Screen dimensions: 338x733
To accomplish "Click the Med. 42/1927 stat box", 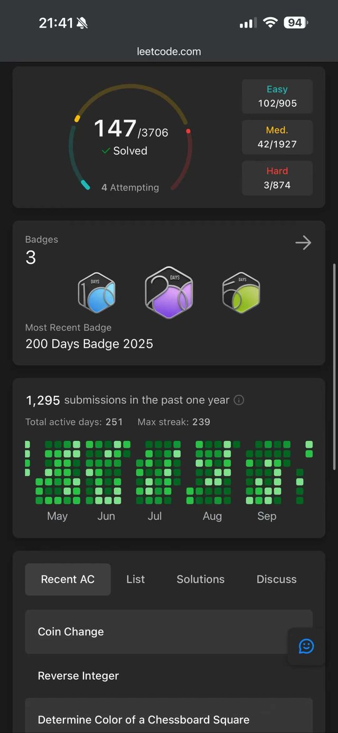I will coord(277,137).
